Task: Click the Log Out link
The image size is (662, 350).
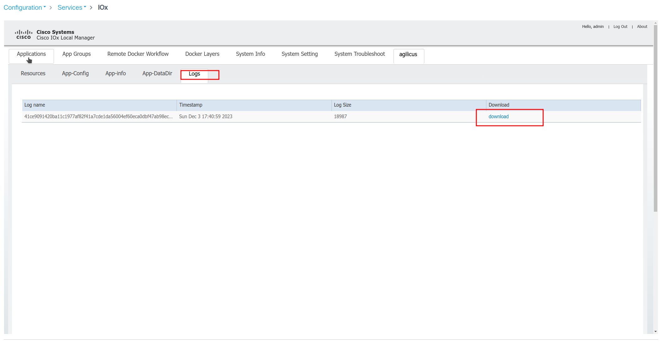Action: coord(620,27)
